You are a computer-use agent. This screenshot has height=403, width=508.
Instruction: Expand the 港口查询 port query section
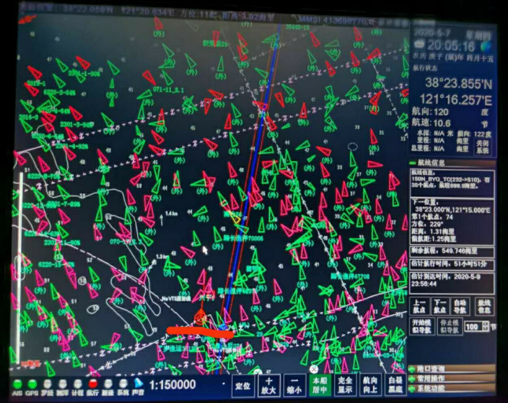453,368
